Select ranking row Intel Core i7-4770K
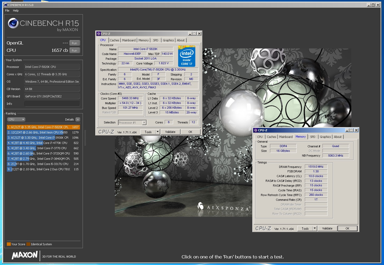The height and width of the screenshot is (265, 384). (43, 143)
